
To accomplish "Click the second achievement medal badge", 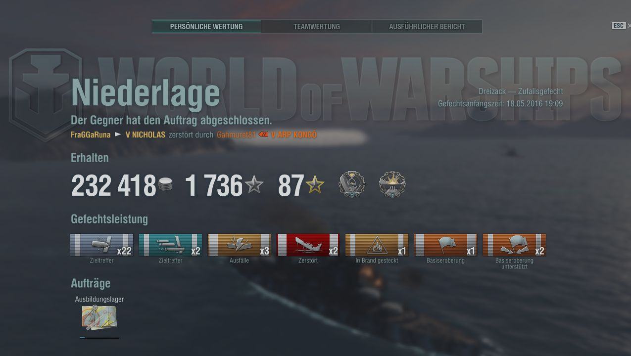I will [392, 184].
